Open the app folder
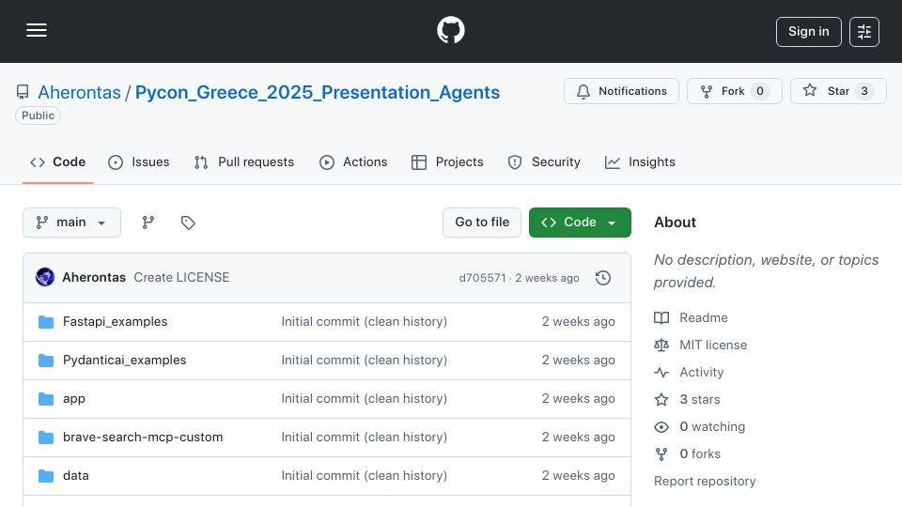Screen dimensions: 902x507 73,398
